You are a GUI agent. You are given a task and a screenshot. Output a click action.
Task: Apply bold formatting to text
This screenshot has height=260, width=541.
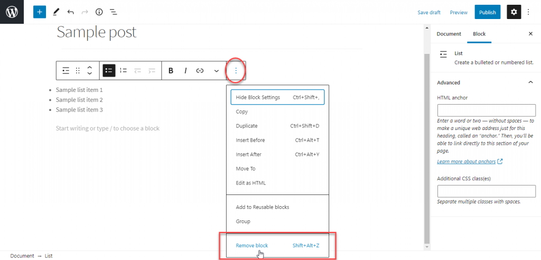(171, 71)
